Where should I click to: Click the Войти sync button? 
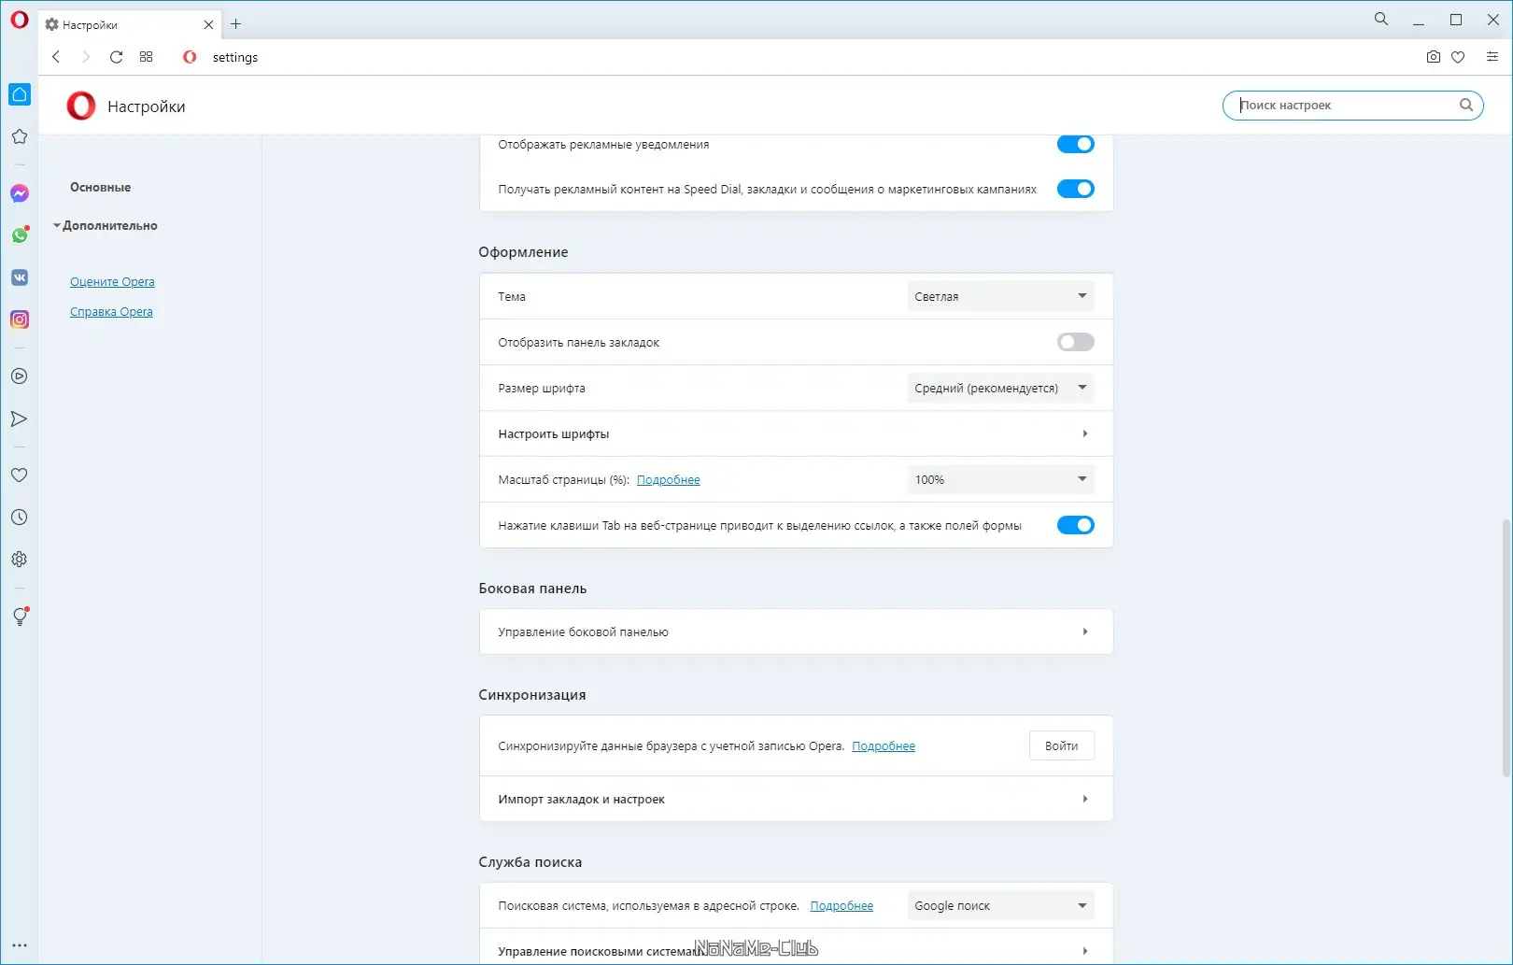(1061, 745)
